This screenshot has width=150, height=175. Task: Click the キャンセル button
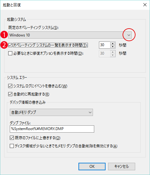[122, 167]
